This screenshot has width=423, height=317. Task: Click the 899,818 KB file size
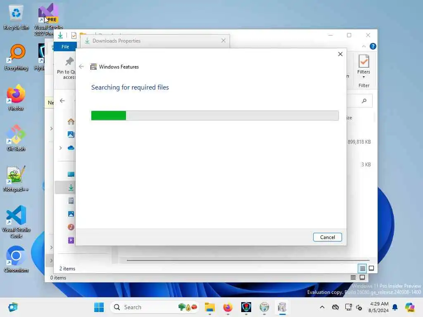point(359,142)
